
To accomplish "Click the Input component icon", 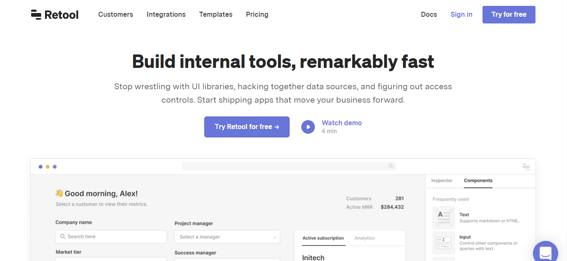I will pyautogui.click(x=444, y=243).
